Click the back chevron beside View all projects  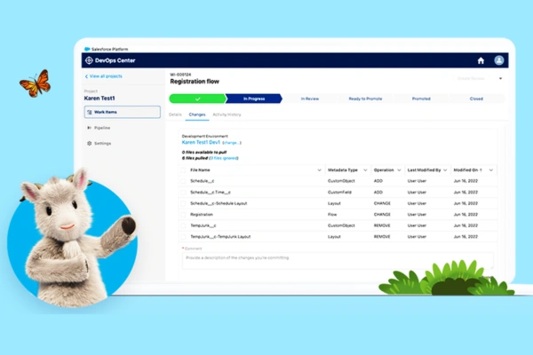tap(86, 76)
